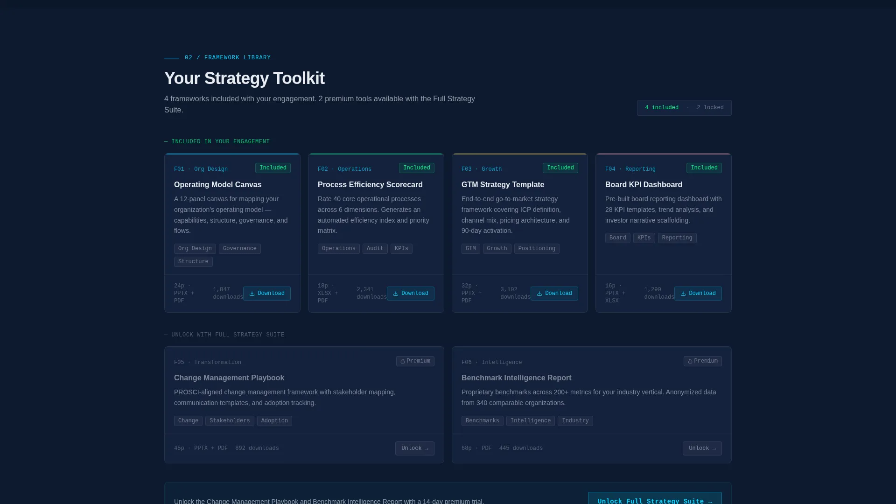
Task: Unlock the Benchmark Intelligence Report
Action: (702, 448)
